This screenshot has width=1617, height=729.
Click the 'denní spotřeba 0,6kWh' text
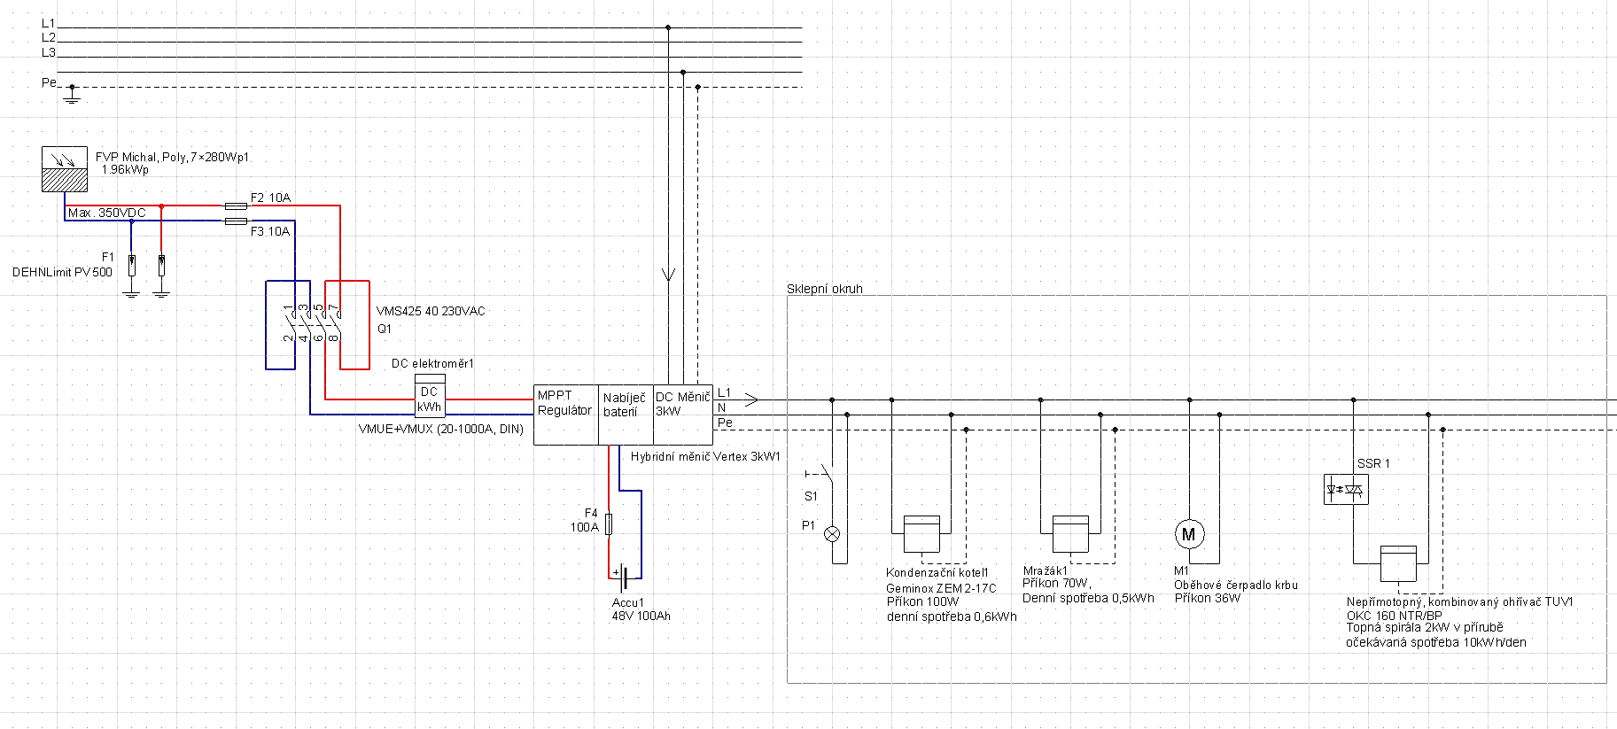click(x=952, y=617)
